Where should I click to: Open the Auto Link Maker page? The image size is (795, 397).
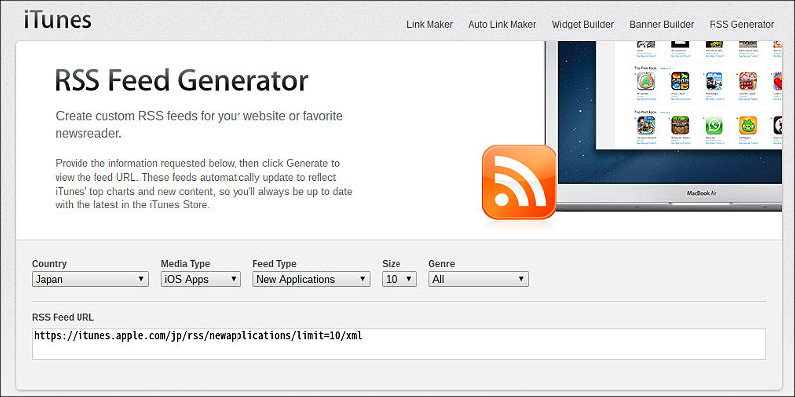click(502, 24)
